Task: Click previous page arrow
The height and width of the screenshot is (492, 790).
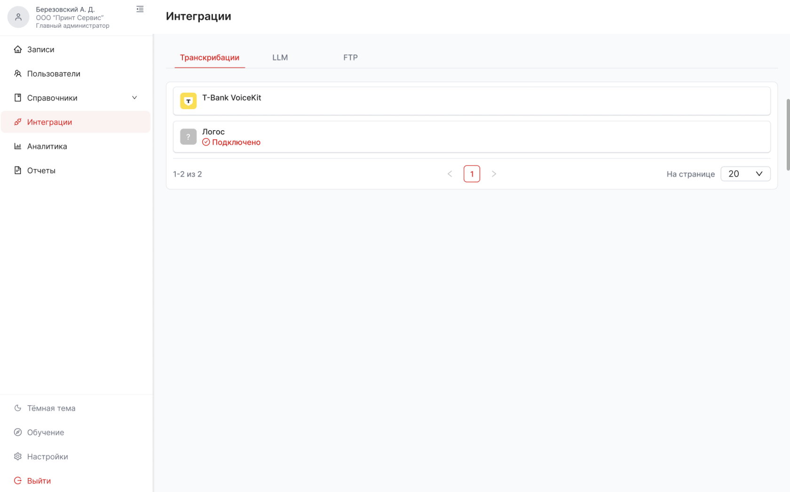Action: 450,174
